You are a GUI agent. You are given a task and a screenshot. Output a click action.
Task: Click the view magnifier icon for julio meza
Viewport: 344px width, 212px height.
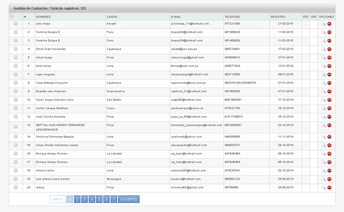(x=324, y=24)
